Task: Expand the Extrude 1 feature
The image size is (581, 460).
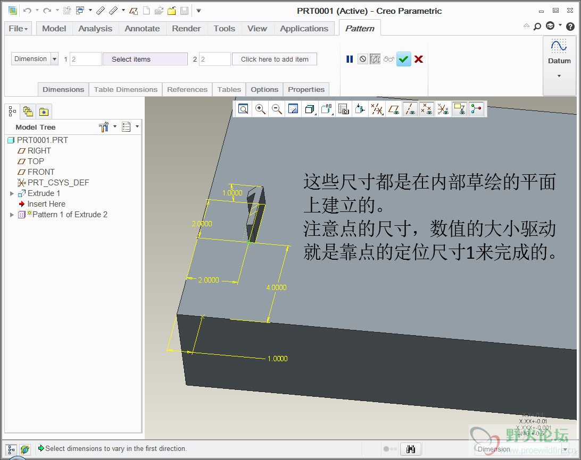Action: pos(12,193)
